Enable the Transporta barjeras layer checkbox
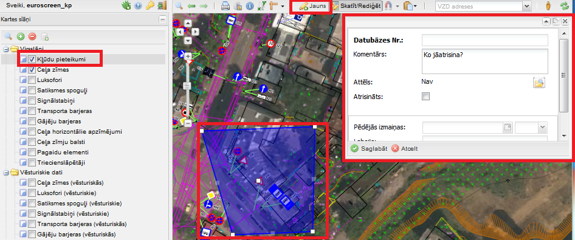The height and width of the screenshot is (240, 575). 32,111
